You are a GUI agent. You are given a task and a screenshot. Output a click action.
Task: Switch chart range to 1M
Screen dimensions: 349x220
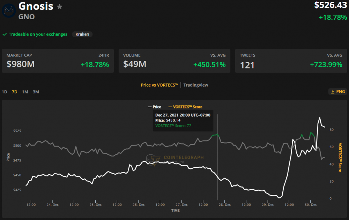[25, 92]
